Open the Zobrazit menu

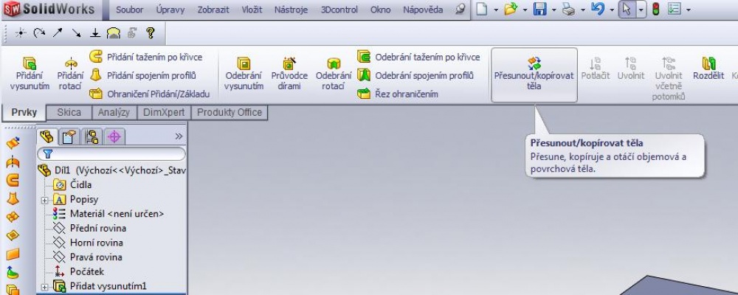click(213, 10)
